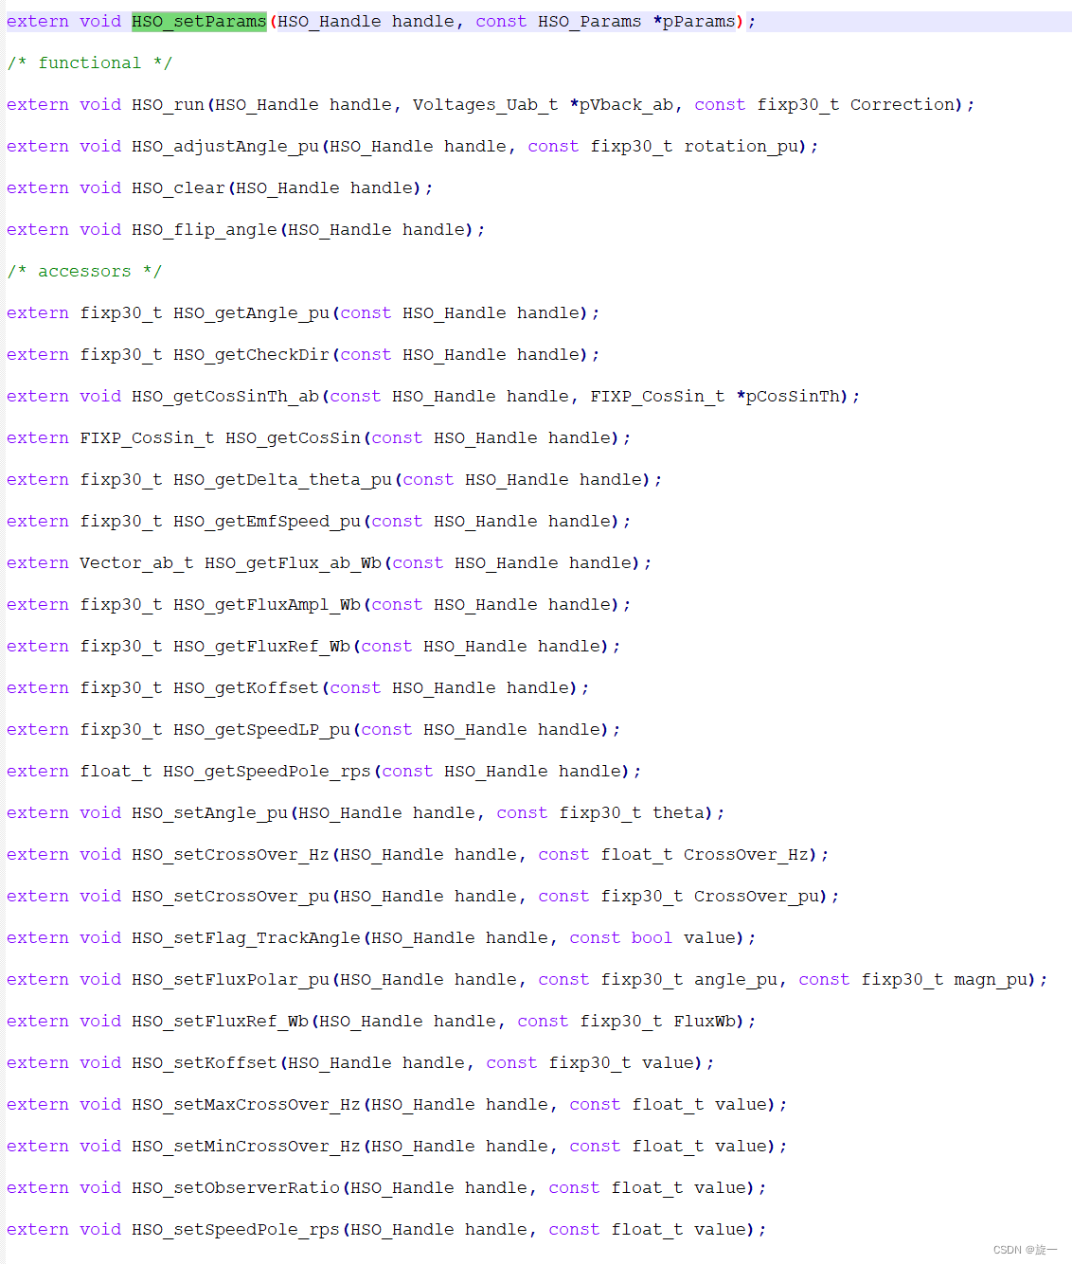
Task: Click Vector_ab_t return type
Action: 136,562
